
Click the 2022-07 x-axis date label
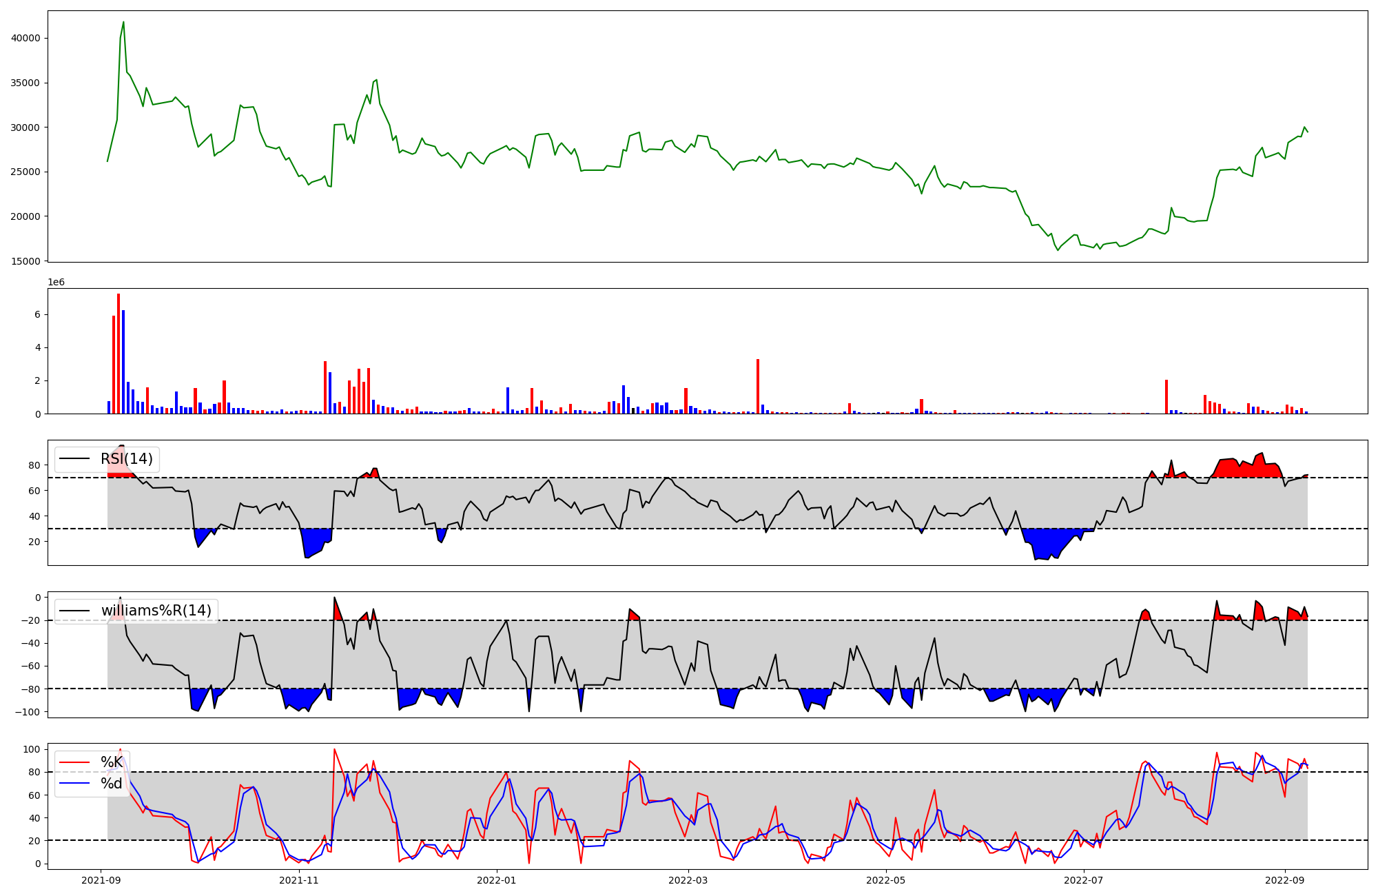click(x=1084, y=880)
